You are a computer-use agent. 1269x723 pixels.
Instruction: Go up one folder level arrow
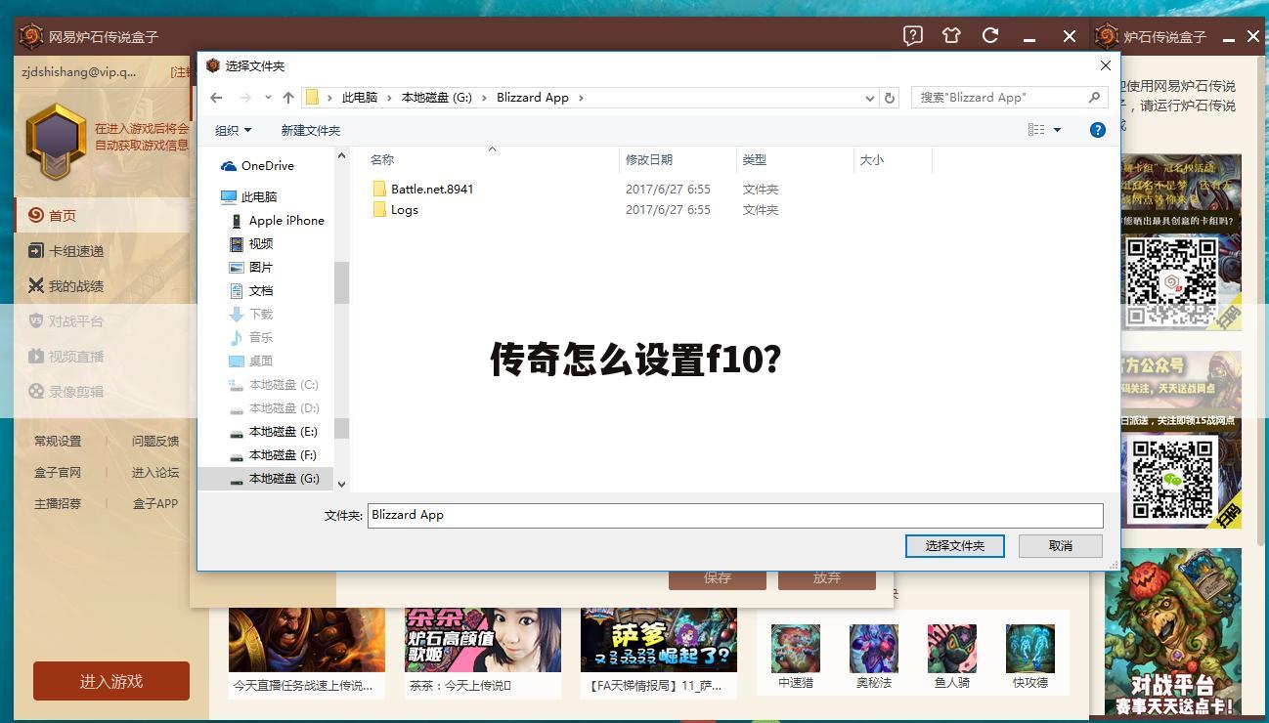[x=288, y=98]
